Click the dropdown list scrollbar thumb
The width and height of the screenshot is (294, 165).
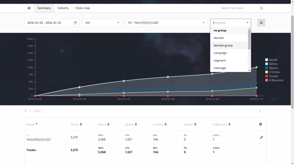[x=249, y=39]
